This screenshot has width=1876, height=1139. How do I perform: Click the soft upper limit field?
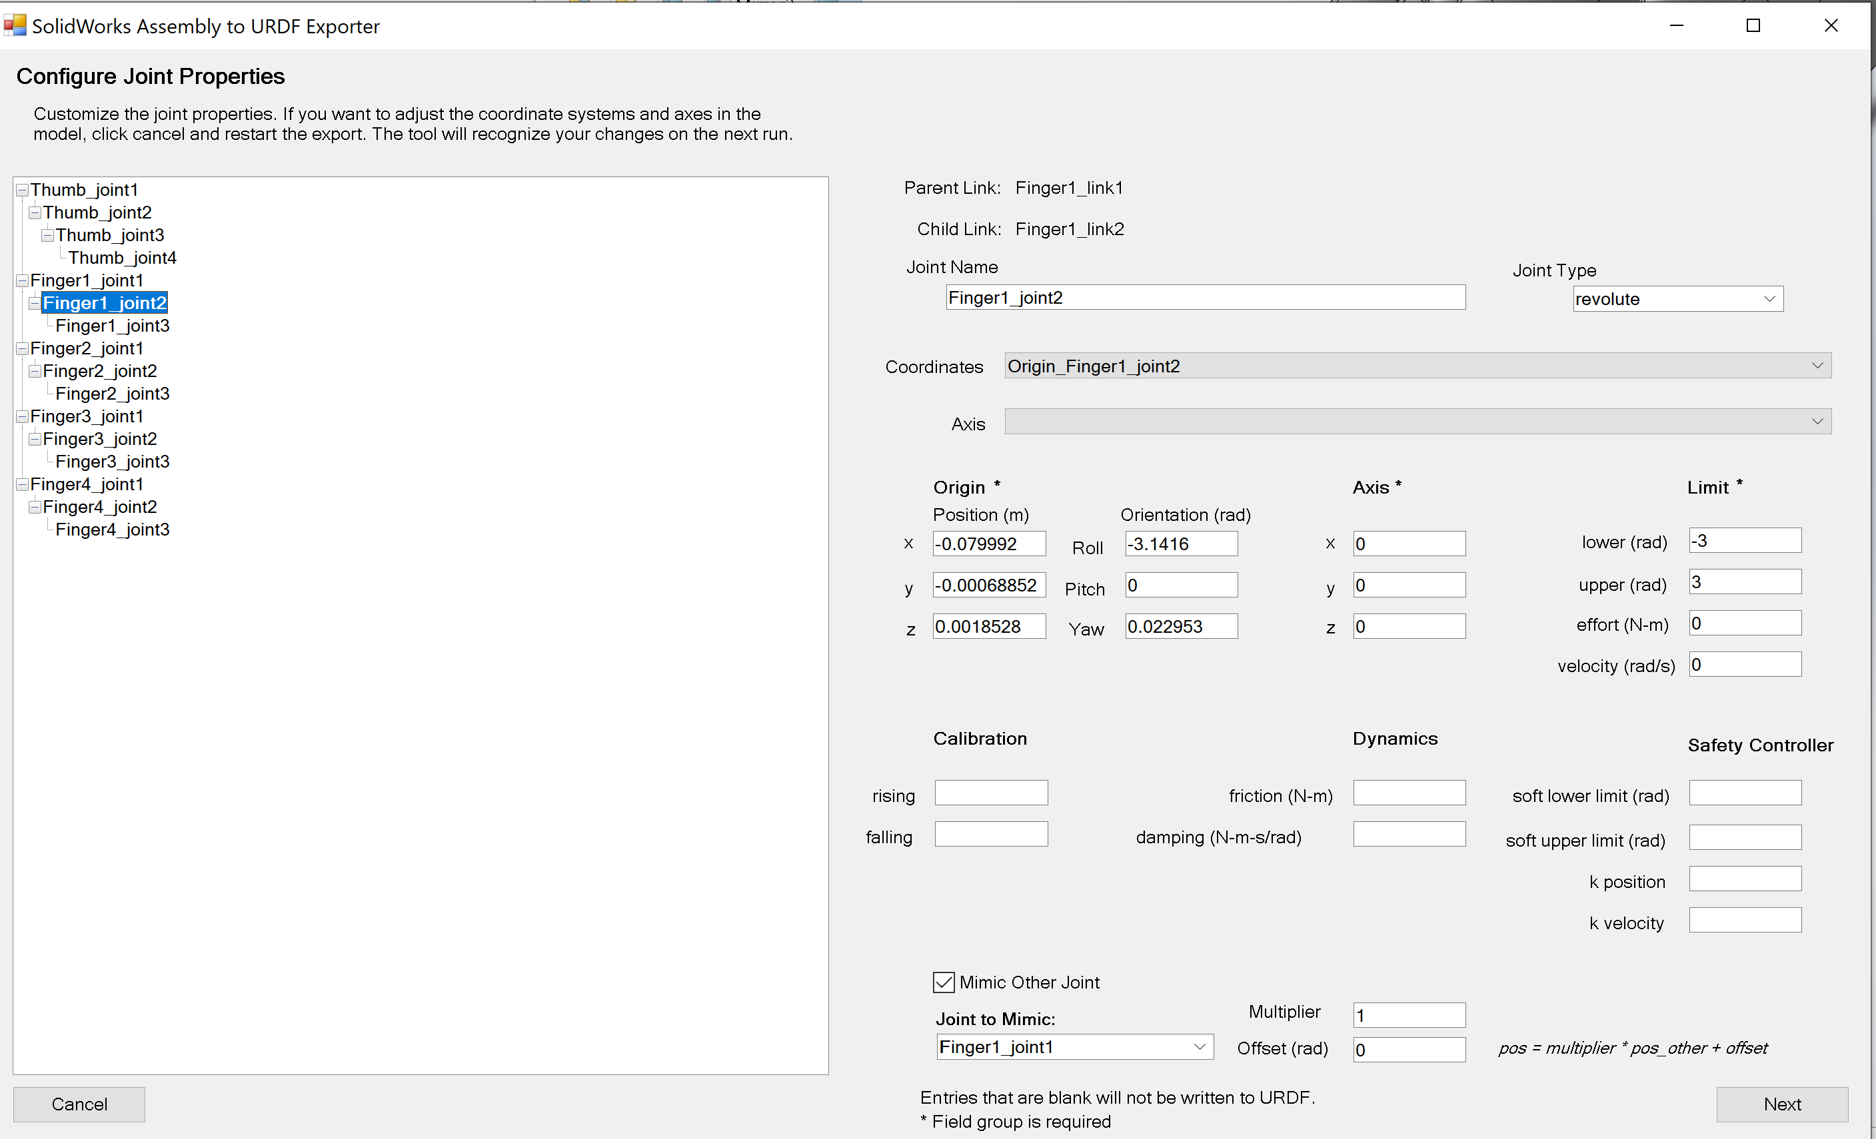[1745, 838]
